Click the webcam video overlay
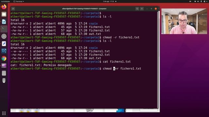Image resolution: width=209 pixels, height=117 pixels. 184,21
